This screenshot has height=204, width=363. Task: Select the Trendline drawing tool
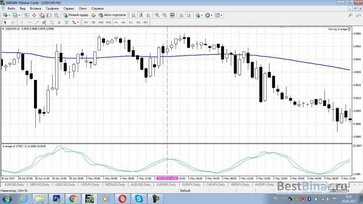[x=37, y=23]
